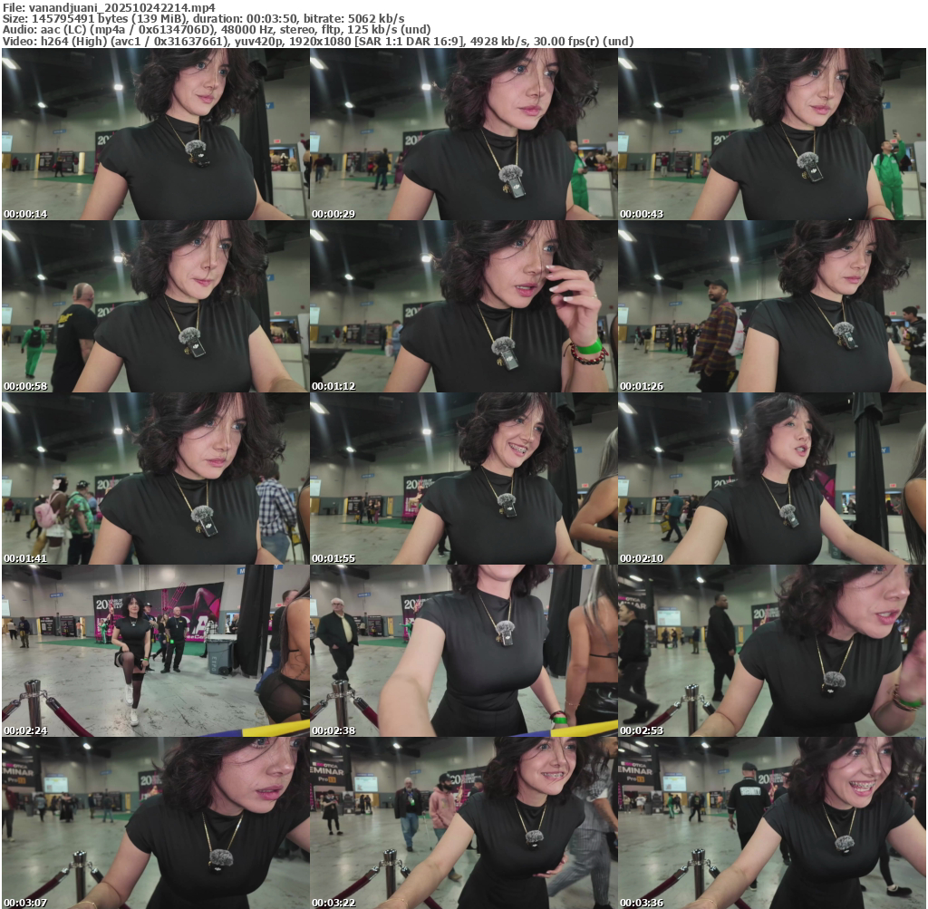Image resolution: width=928 pixels, height=909 pixels.
Task: Select the frame at 00:00:29
Action: pos(463,134)
